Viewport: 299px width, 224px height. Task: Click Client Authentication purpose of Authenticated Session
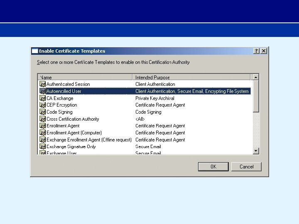(x=155, y=84)
